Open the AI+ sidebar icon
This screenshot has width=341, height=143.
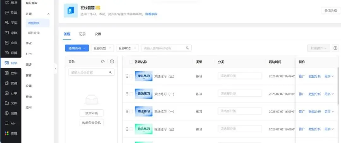pyautogui.click(x=7, y=123)
